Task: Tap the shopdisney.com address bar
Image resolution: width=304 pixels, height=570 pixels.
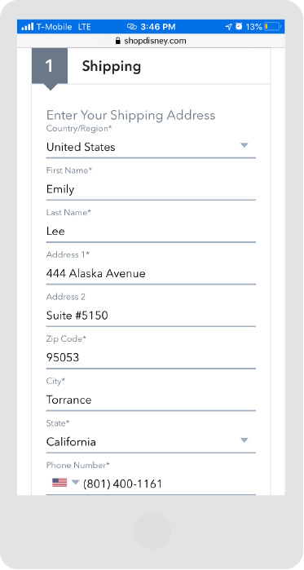Action: [x=151, y=41]
